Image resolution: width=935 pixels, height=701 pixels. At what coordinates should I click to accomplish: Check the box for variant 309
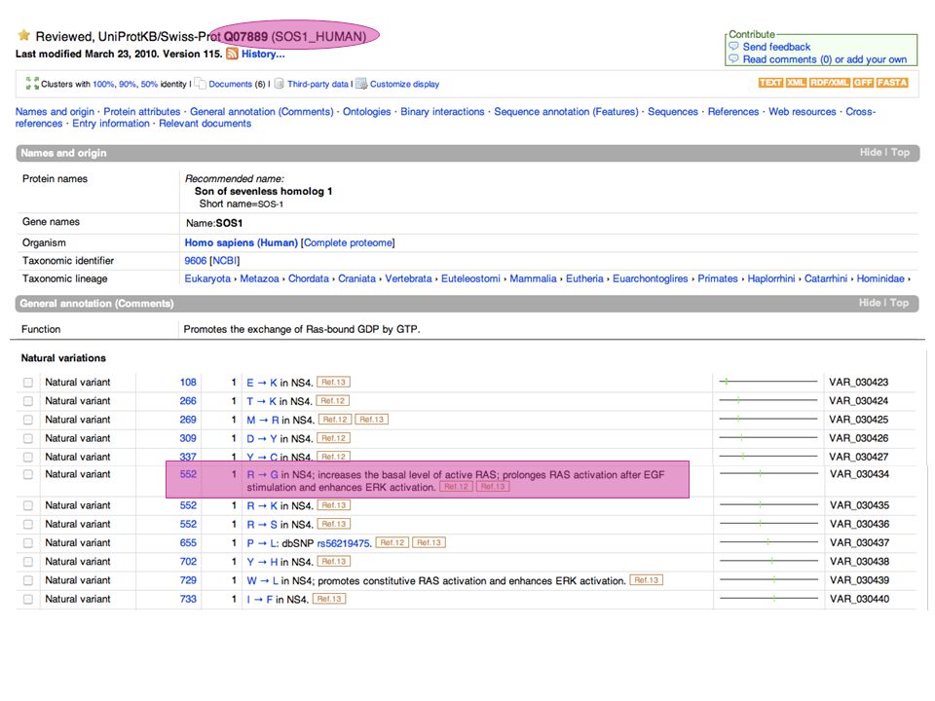(x=28, y=438)
